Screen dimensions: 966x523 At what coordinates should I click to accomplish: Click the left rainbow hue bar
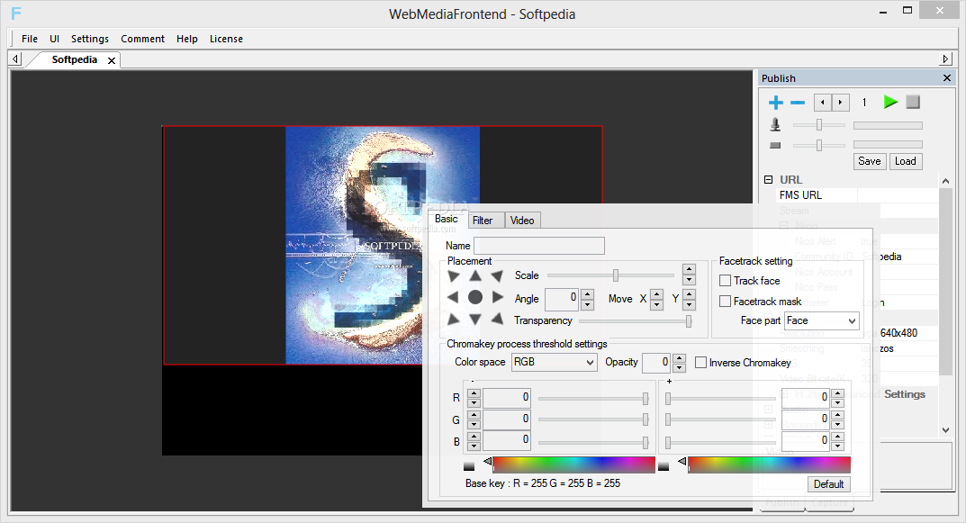point(573,465)
